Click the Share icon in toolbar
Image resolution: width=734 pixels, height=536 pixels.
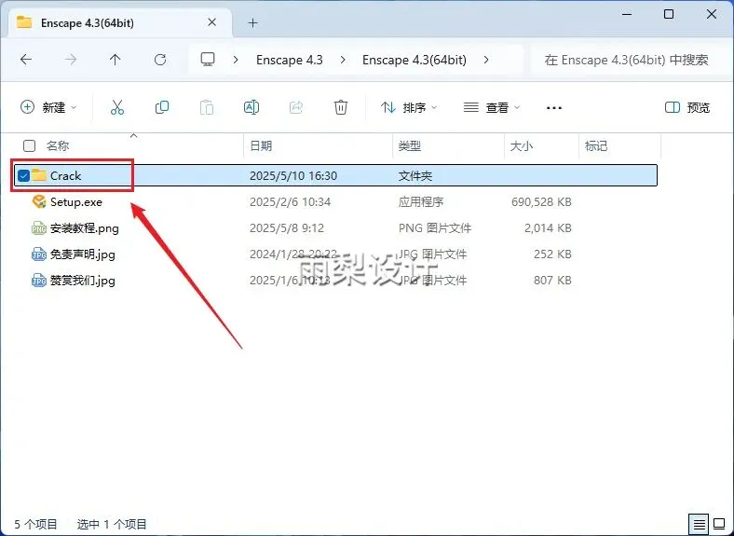click(296, 107)
